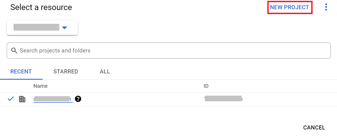Expand the organization selector dropdown arrow
The image size is (337, 136).
[x=64, y=28]
